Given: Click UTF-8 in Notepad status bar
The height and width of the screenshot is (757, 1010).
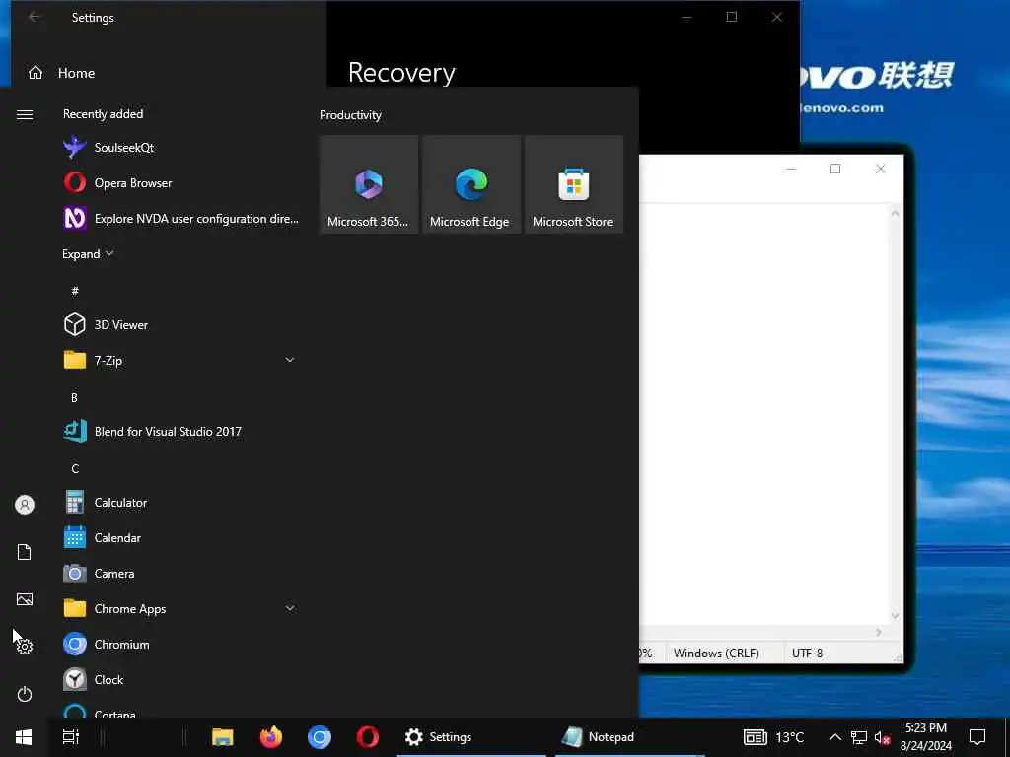Looking at the screenshot, I should coord(807,653).
